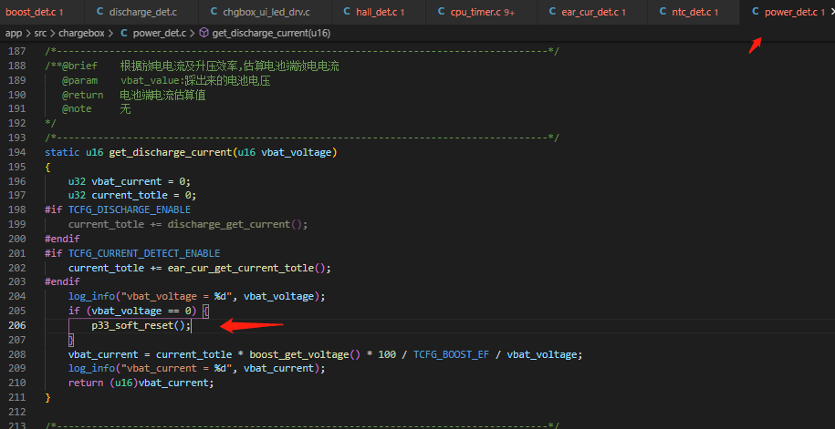This screenshot has width=835, height=429.
Task: Click the @param tag in the comment
Action: [80, 80]
